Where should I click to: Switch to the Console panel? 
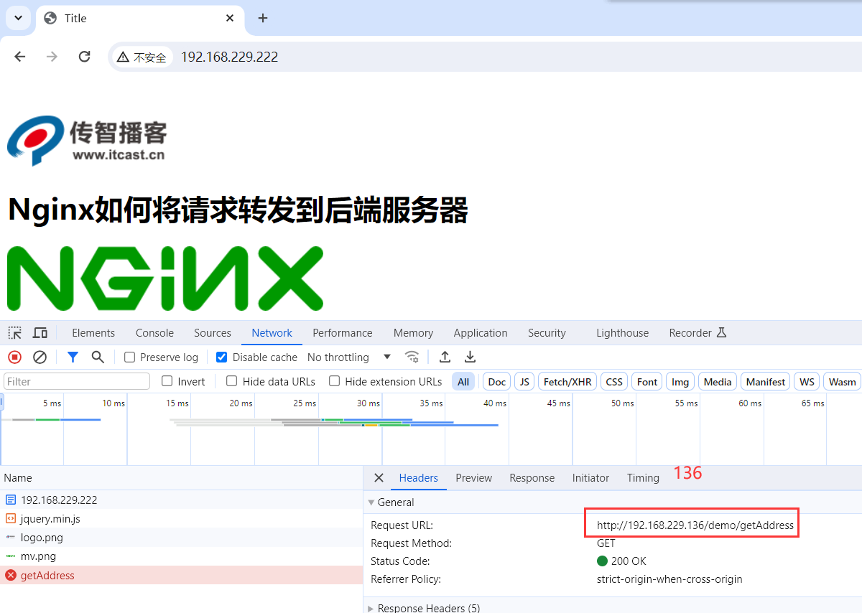[x=154, y=332]
